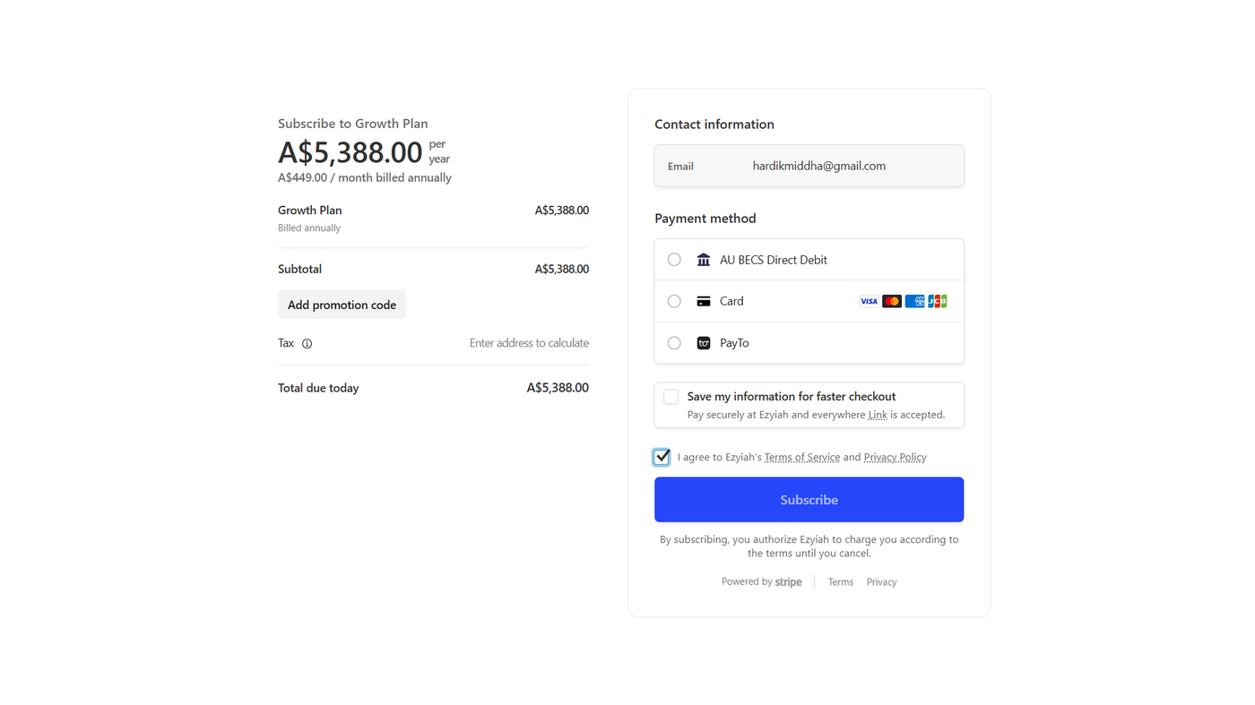The width and height of the screenshot is (1255, 705).
Task: Click the bank icon for BECS Direct Debit
Action: [704, 260]
